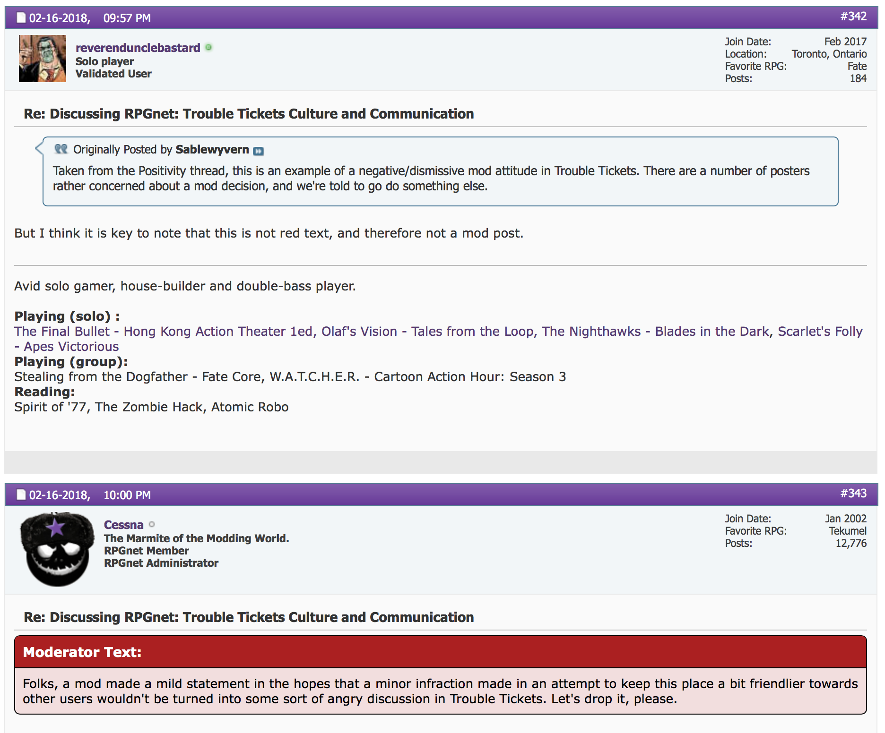This screenshot has width=885, height=733.
Task: Click the post icon beside 10:00 PM date
Action: (21, 495)
